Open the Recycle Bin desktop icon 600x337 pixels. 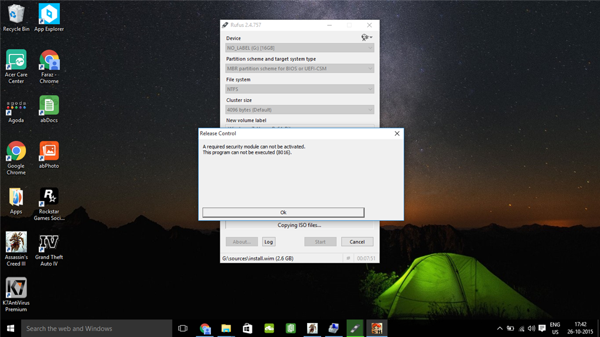click(x=16, y=18)
